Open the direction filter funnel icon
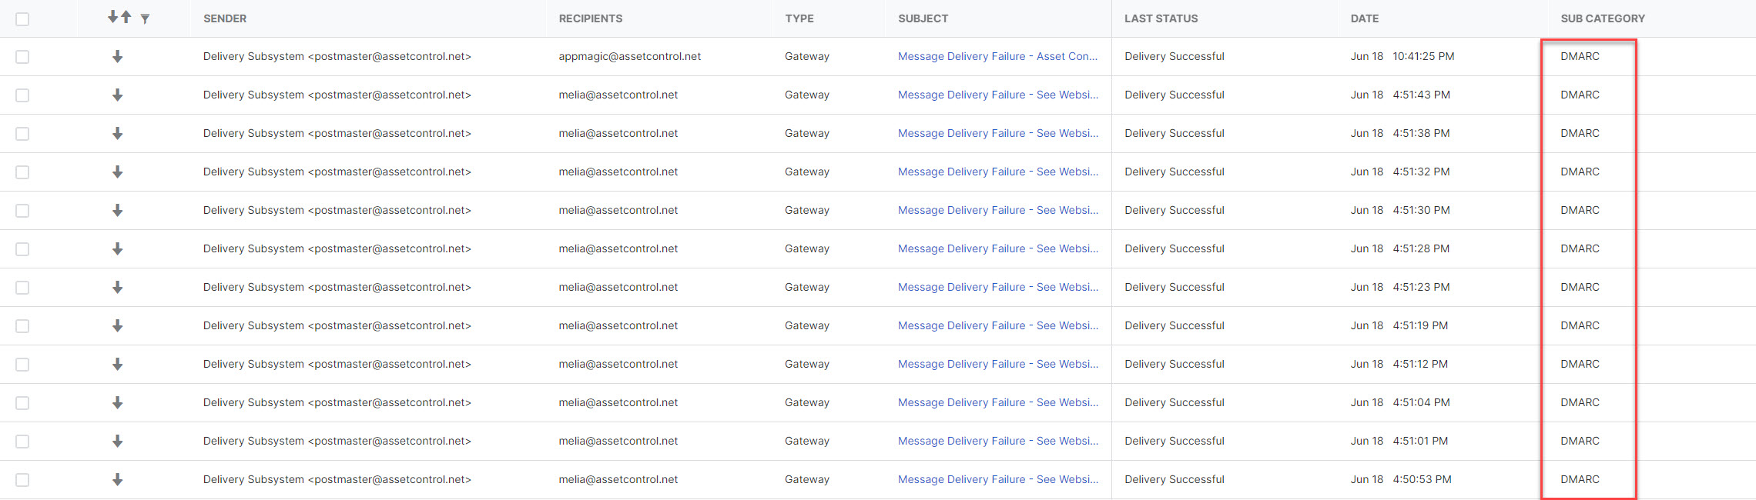This screenshot has height=500, width=1756. (x=145, y=18)
